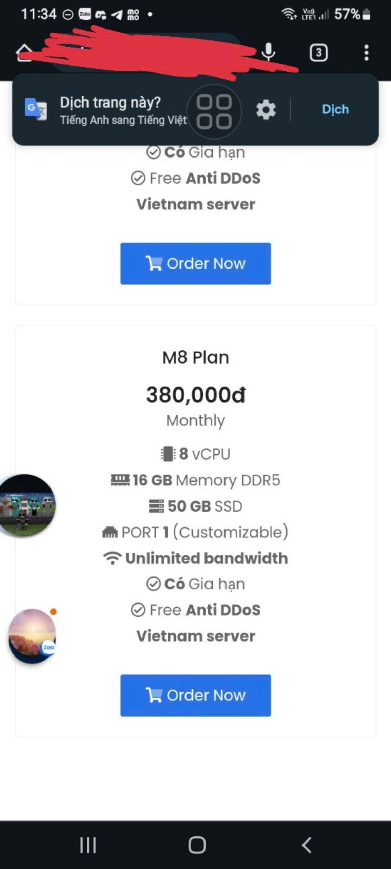The width and height of the screenshot is (391, 869).
Task: Tap the top Free Anti DDoS checkmark
Action: pos(138,178)
